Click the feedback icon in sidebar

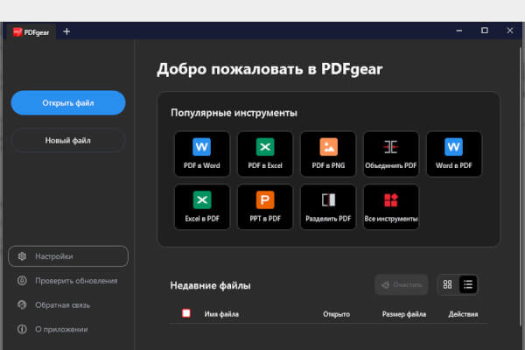coord(22,304)
